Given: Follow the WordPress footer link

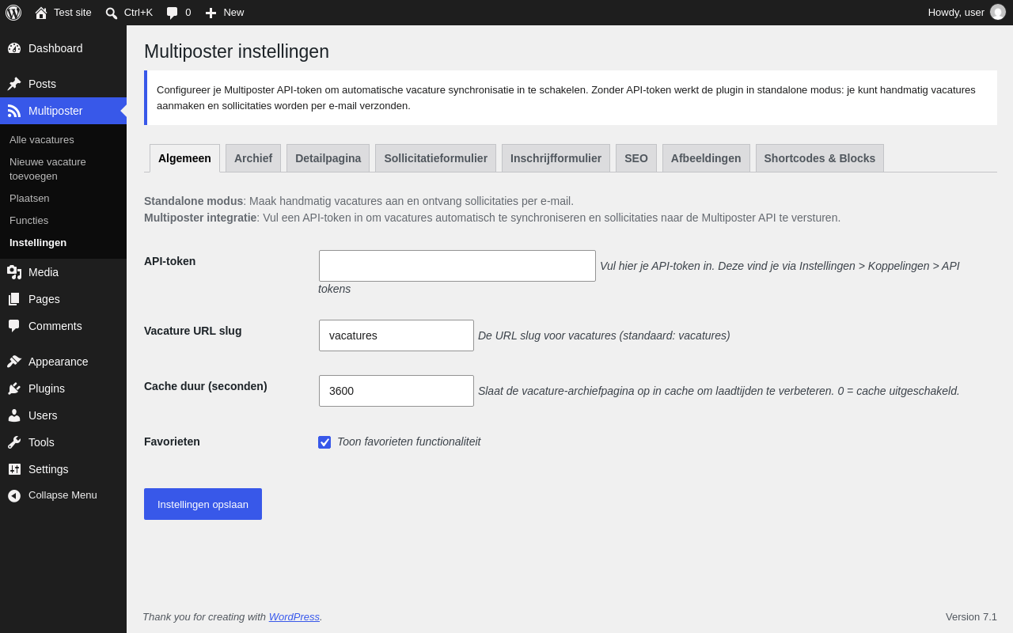Looking at the screenshot, I should click(x=294, y=616).
